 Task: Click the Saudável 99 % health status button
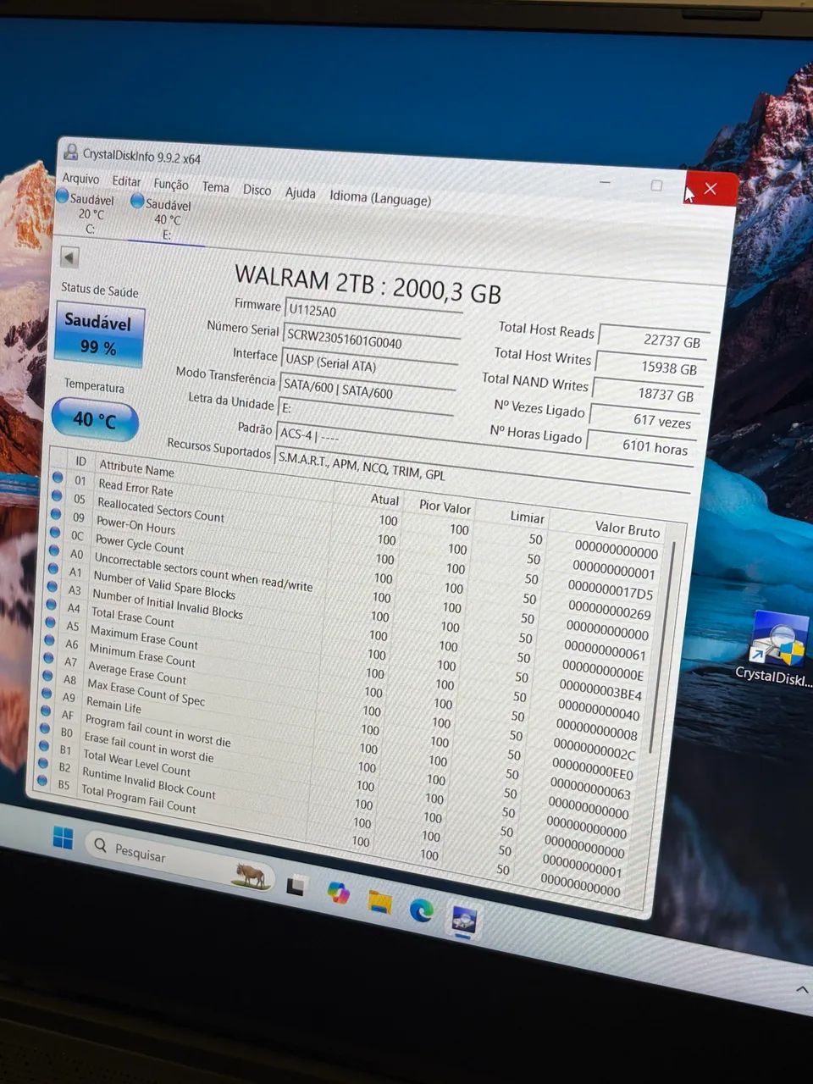98,335
